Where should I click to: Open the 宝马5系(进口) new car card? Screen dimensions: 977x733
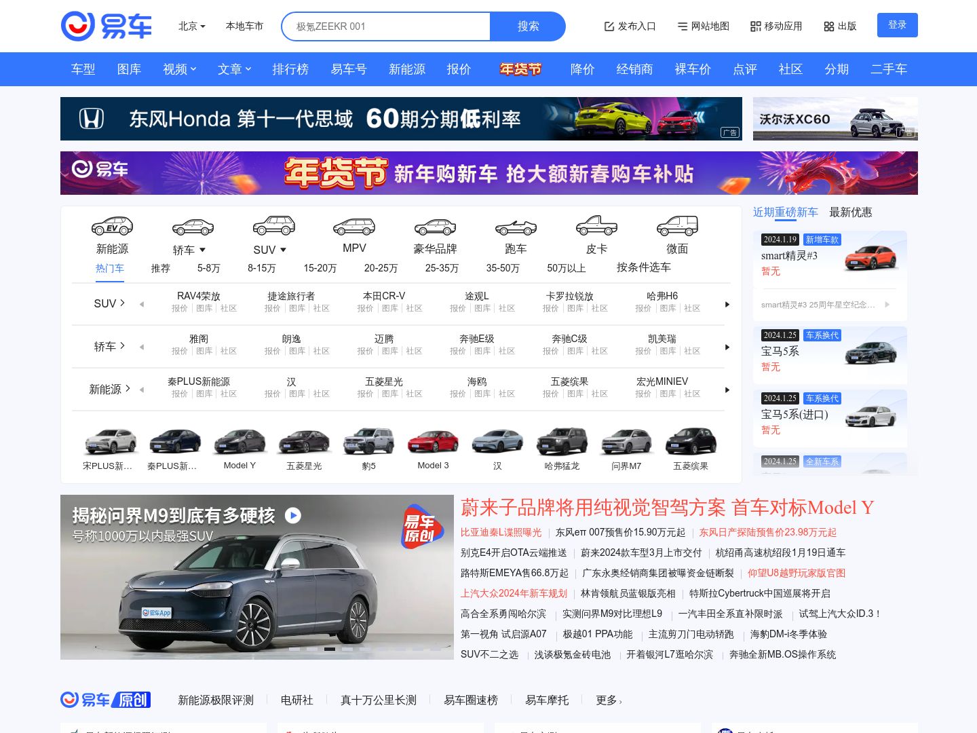[x=830, y=418]
